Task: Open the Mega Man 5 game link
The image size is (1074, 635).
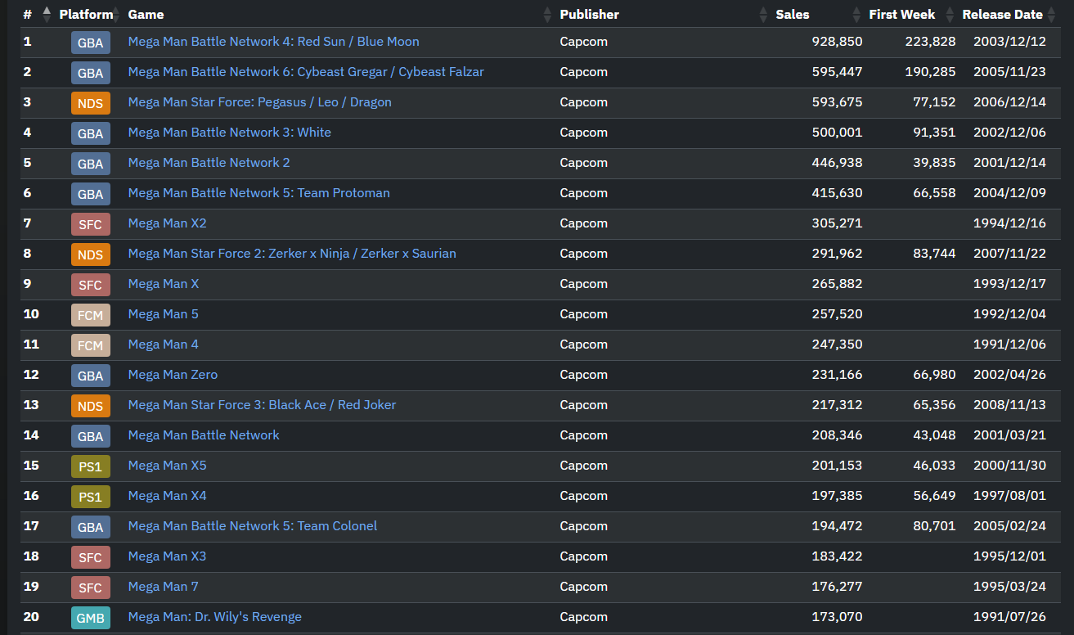Action: point(164,314)
